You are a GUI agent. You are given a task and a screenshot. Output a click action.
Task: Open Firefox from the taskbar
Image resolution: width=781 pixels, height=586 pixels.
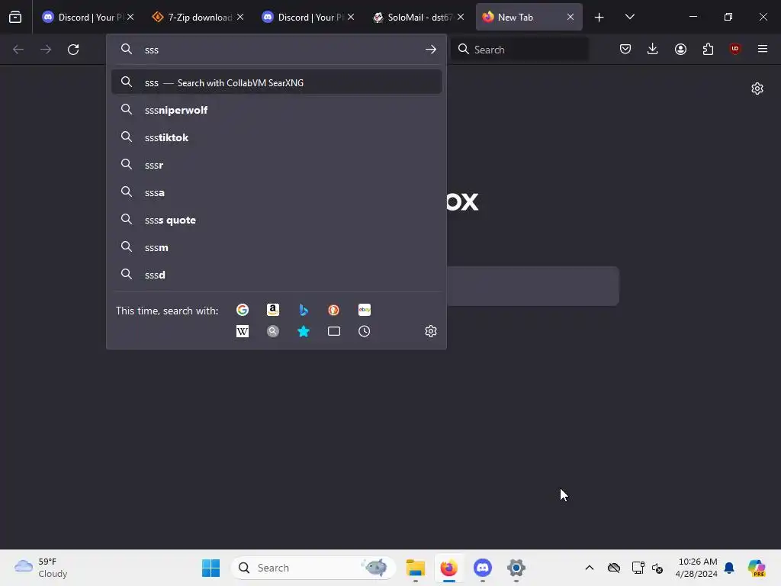tap(448, 568)
